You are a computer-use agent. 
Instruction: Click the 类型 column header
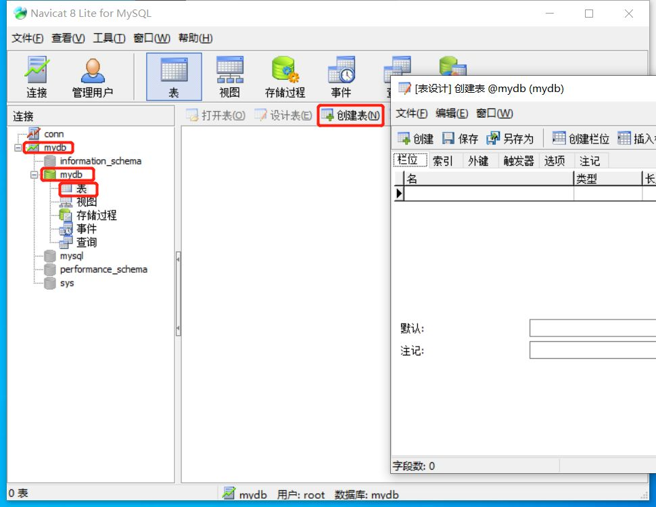coord(608,179)
